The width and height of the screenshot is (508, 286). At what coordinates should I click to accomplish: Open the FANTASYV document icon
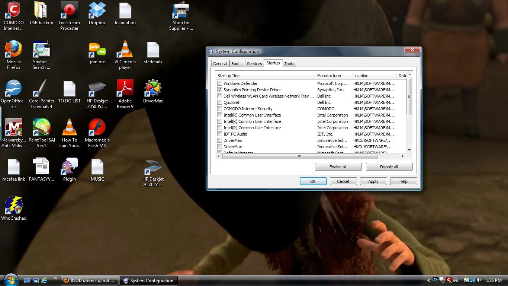pyautogui.click(x=41, y=170)
